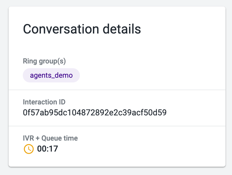
Task: Click the word 'Queue' in the label
Action: (51, 138)
